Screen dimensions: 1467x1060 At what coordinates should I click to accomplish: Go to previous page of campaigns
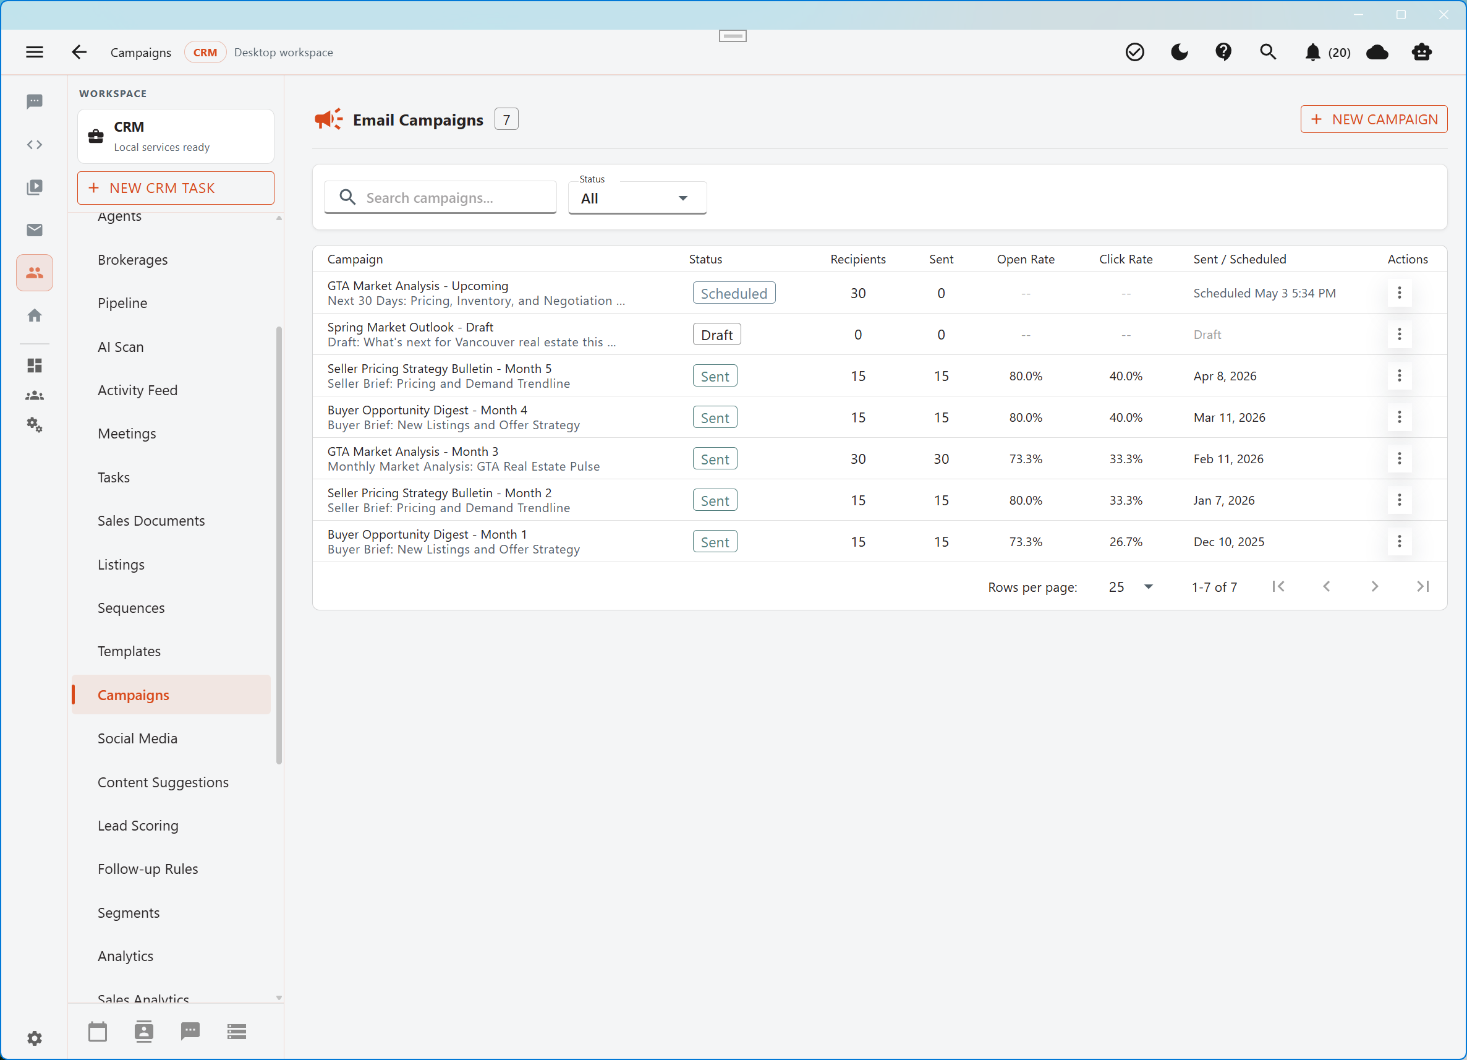coord(1327,586)
